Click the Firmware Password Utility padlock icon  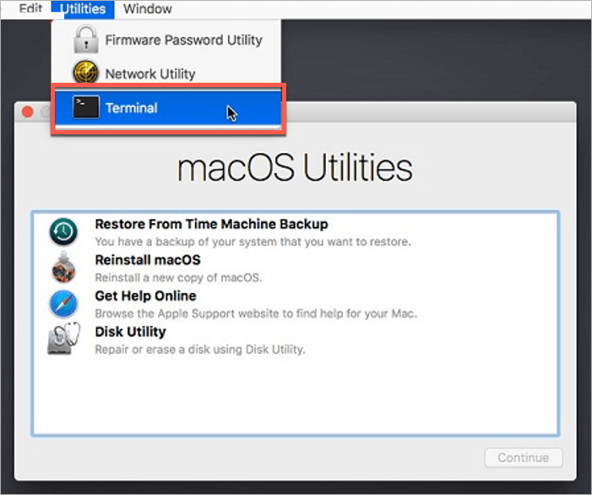point(86,39)
